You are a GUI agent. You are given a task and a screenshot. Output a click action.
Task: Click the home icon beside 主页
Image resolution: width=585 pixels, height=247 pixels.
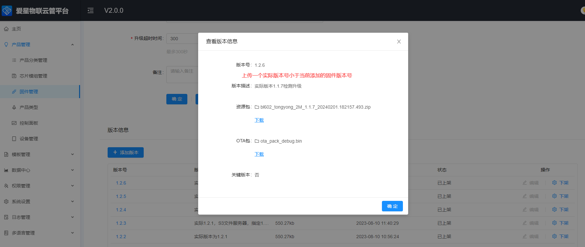point(6,29)
